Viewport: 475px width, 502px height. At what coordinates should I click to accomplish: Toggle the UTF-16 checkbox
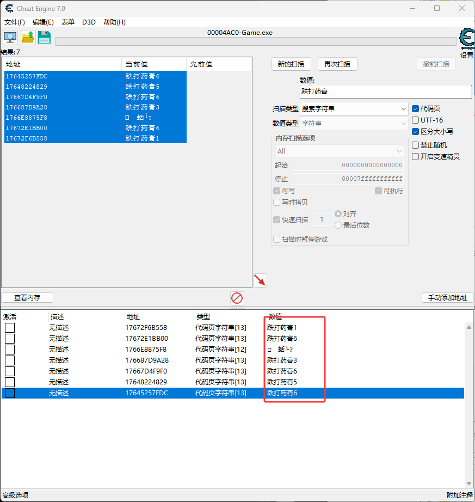click(416, 120)
